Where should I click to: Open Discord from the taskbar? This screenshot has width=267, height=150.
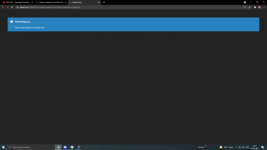click(65, 147)
